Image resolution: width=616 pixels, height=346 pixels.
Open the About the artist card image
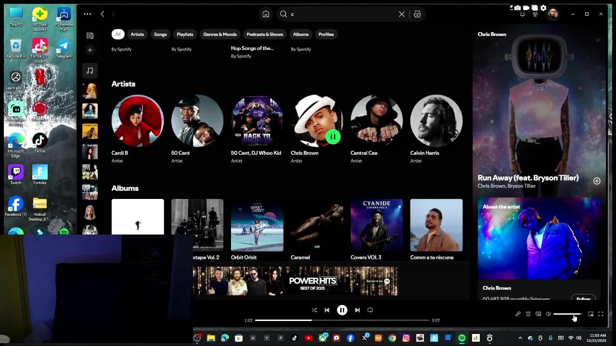(x=539, y=238)
